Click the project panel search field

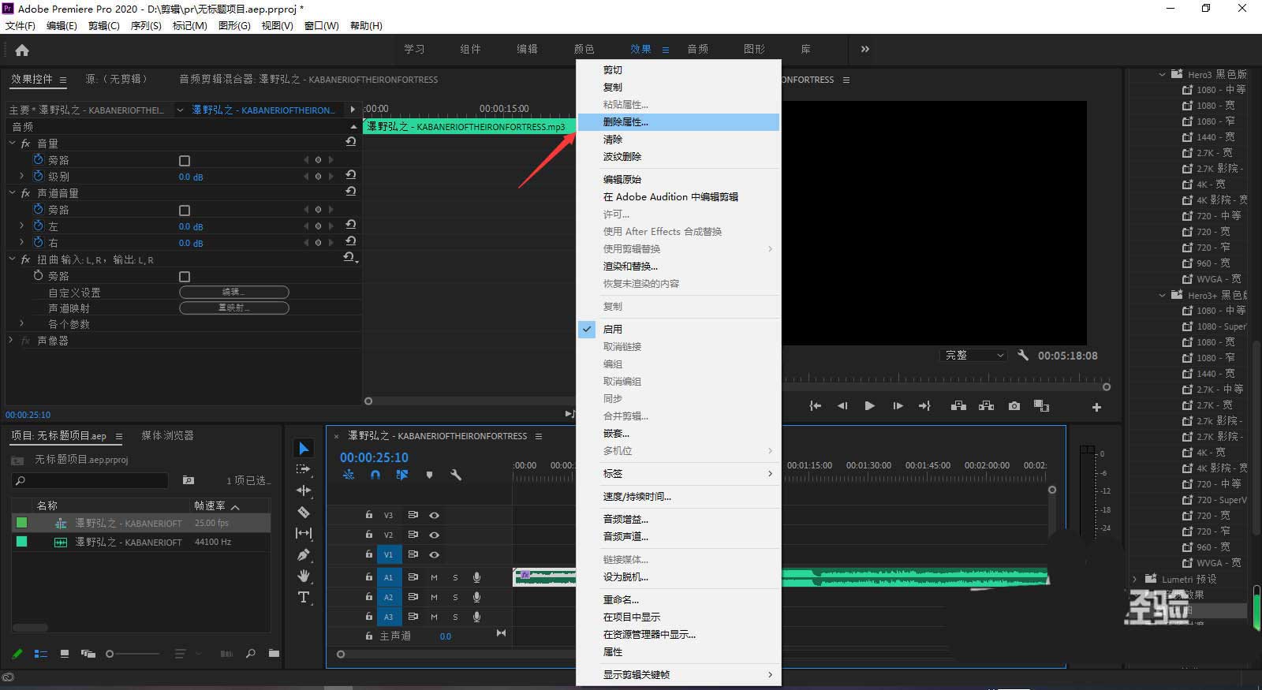point(91,480)
